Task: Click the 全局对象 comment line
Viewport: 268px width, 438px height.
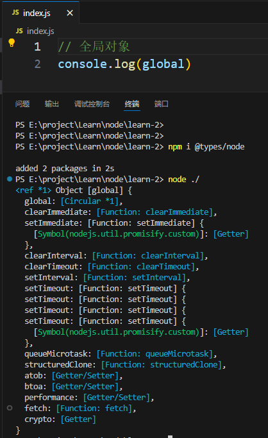Action: tap(94, 46)
